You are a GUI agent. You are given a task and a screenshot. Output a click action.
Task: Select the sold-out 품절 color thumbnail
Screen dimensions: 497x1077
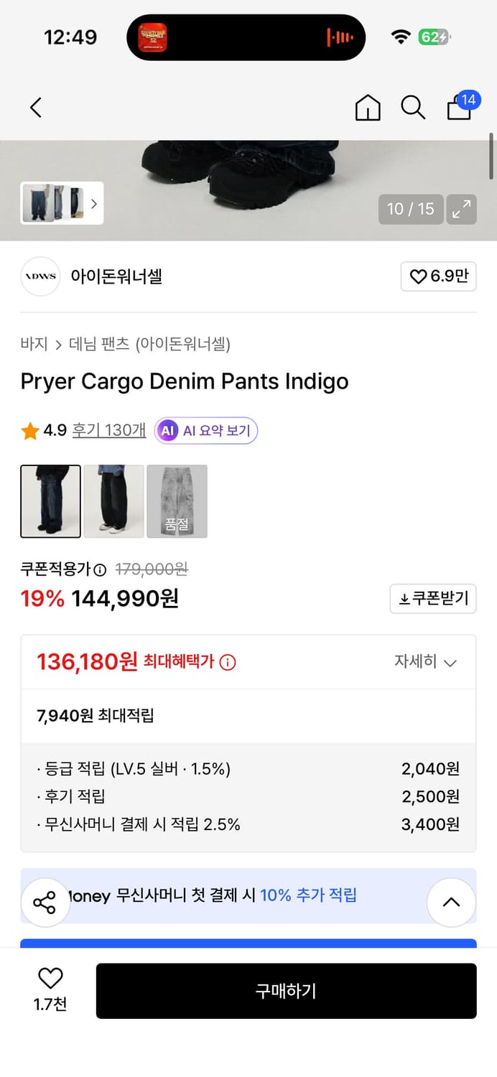coord(177,501)
